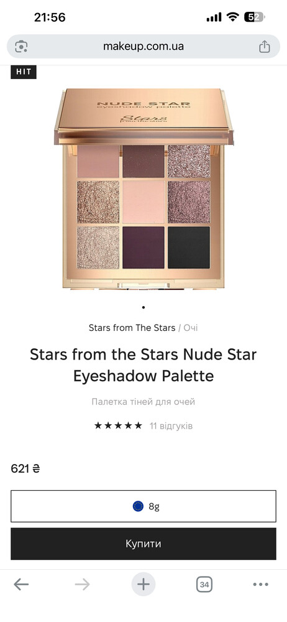Viewport: 287px width, 622px height.
Task: Go back with the left arrow icon
Action: point(21,584)
